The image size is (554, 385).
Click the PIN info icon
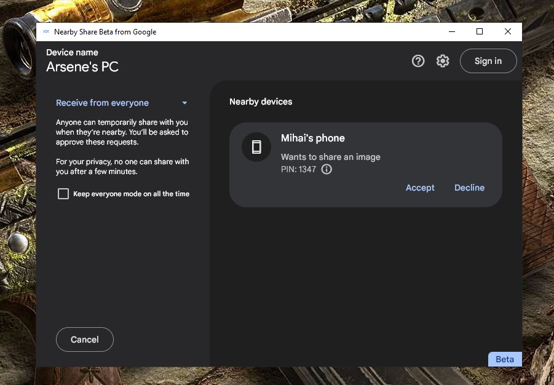326,169
